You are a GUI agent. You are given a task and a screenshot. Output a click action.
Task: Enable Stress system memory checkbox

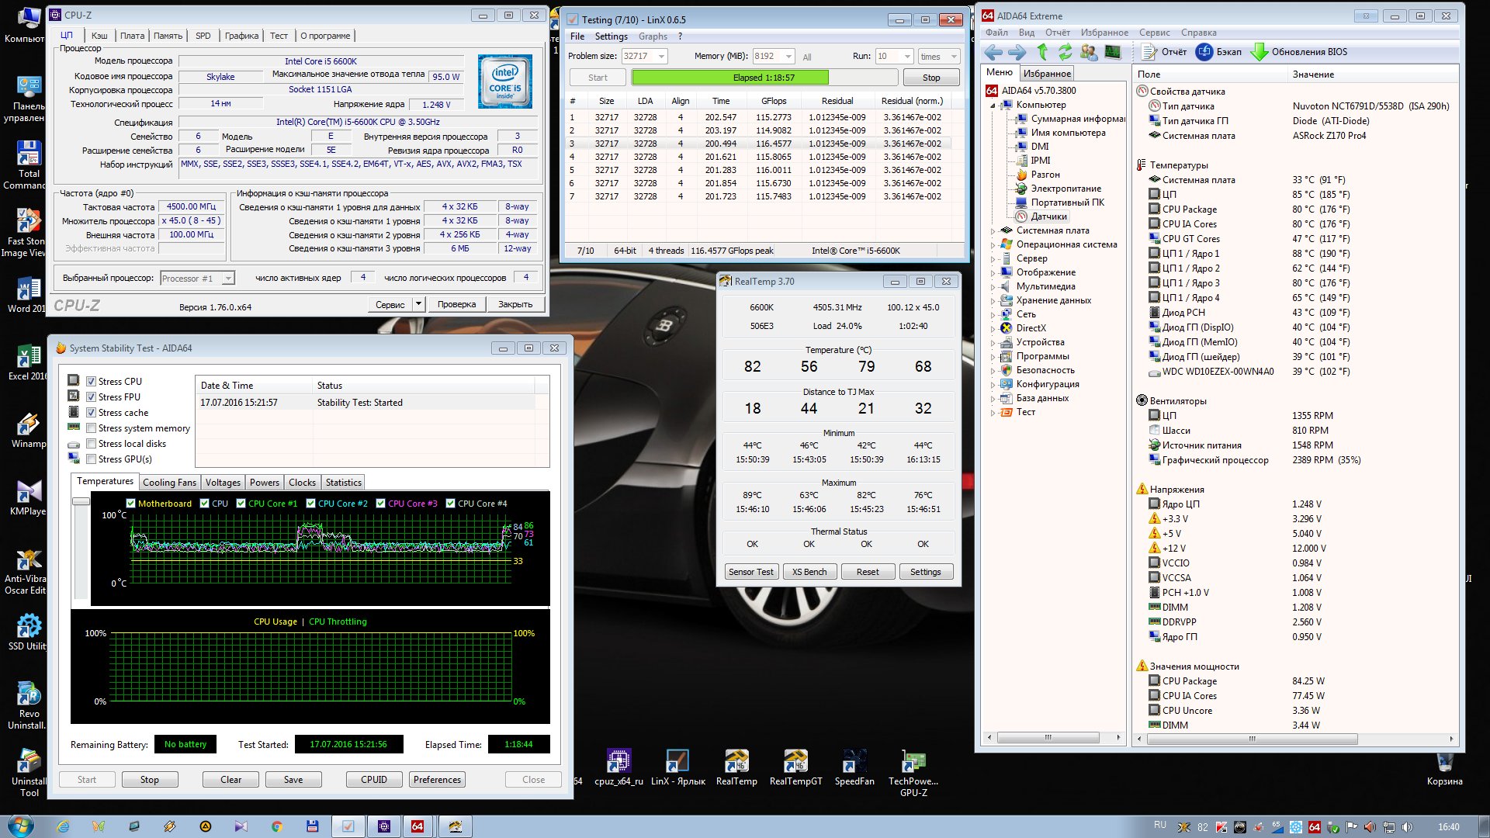[92, 428]
